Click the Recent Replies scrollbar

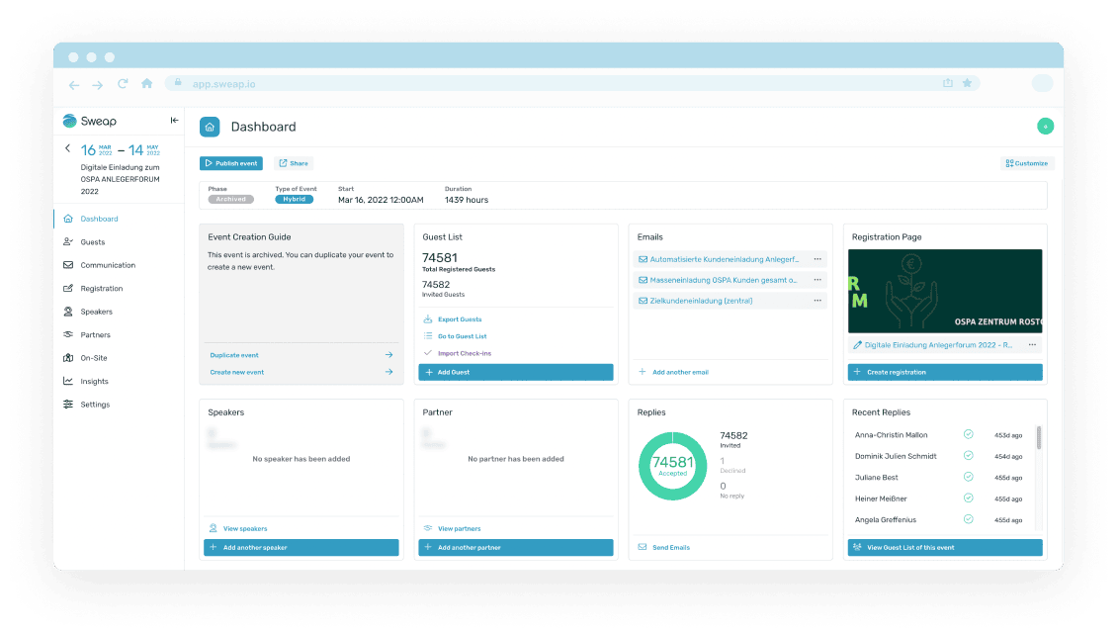click(x=1038, y=438)
